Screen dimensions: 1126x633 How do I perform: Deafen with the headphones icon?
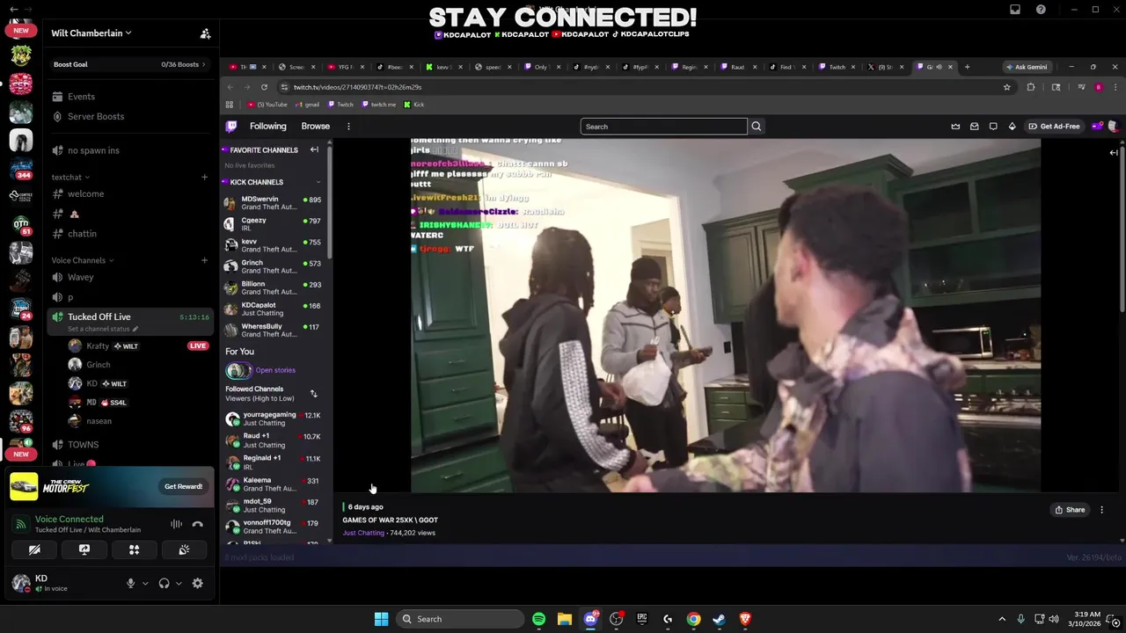[164, 583]
